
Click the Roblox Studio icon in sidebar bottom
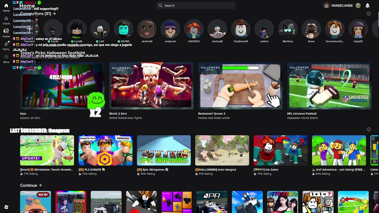click(6, 207)
